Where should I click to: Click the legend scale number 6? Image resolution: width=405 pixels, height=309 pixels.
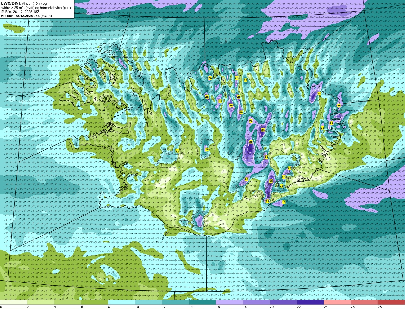[82, 307]
